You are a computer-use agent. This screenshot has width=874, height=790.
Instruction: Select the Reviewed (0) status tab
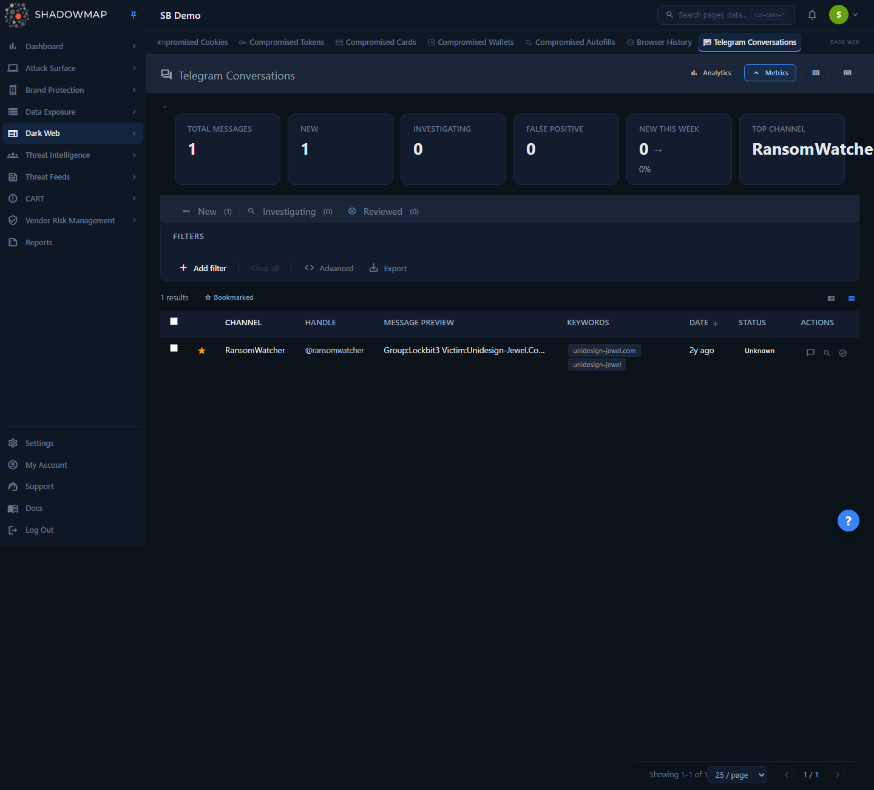[x=384, y=212]
